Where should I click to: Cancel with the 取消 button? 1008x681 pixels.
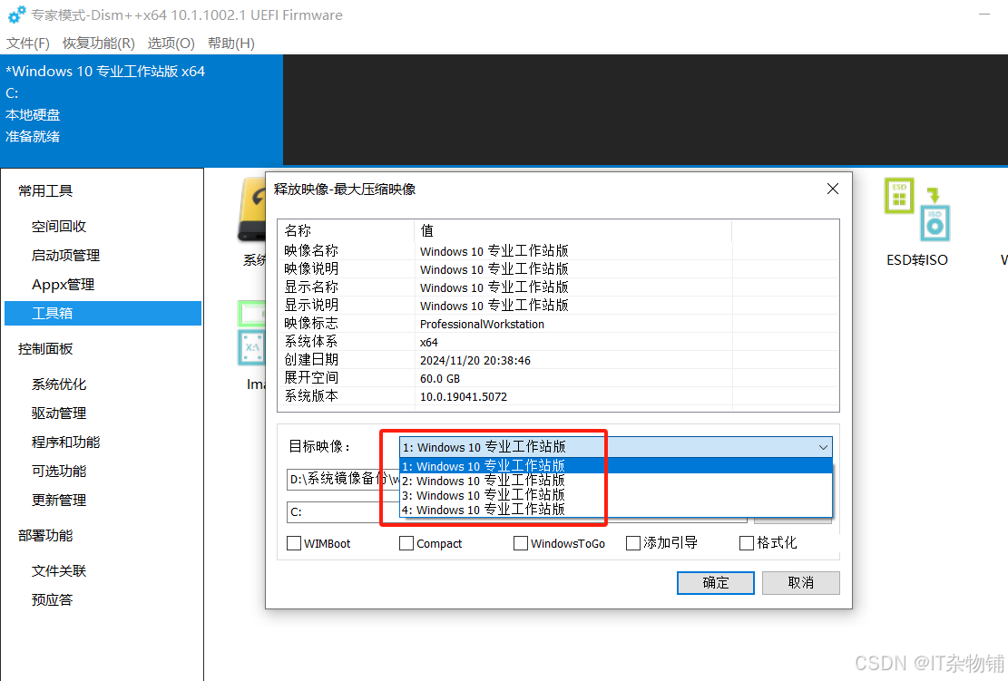click(x=801, y=583)
